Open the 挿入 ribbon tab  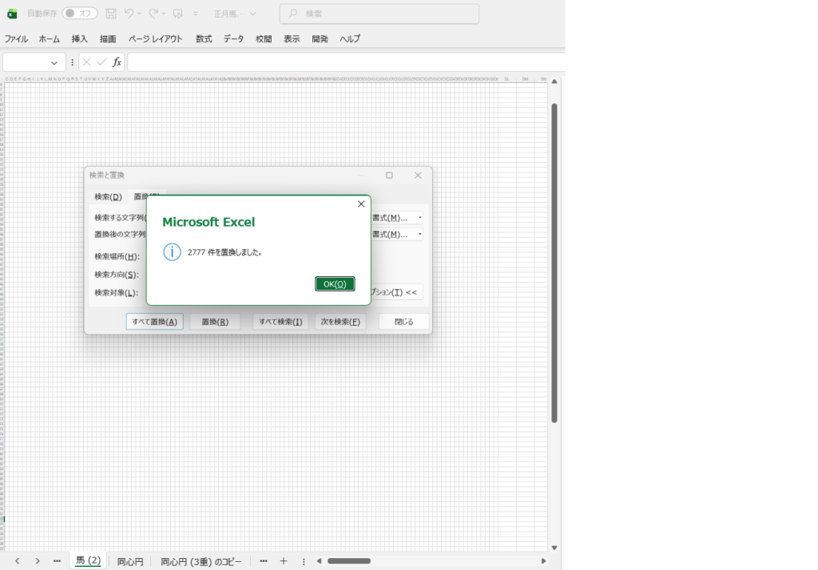tap(80, 38)
